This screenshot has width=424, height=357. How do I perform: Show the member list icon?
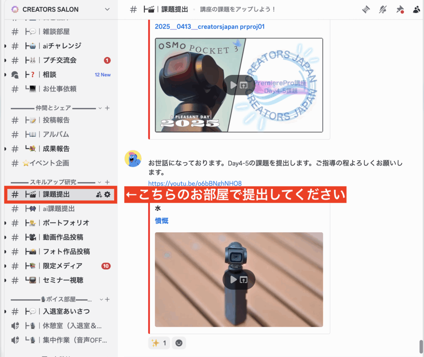(417, 10)
